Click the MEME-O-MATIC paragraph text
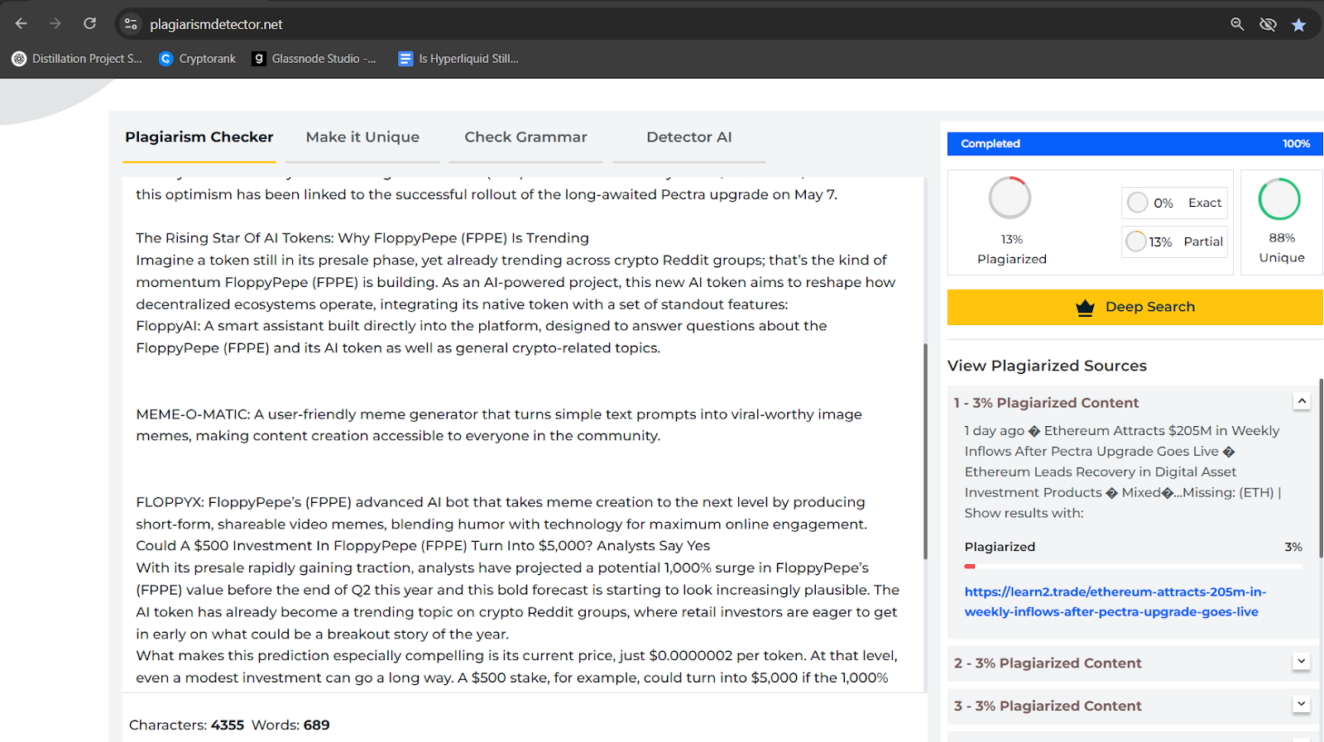The width and height of the screenshot is (1324, 742). [499, 425]
